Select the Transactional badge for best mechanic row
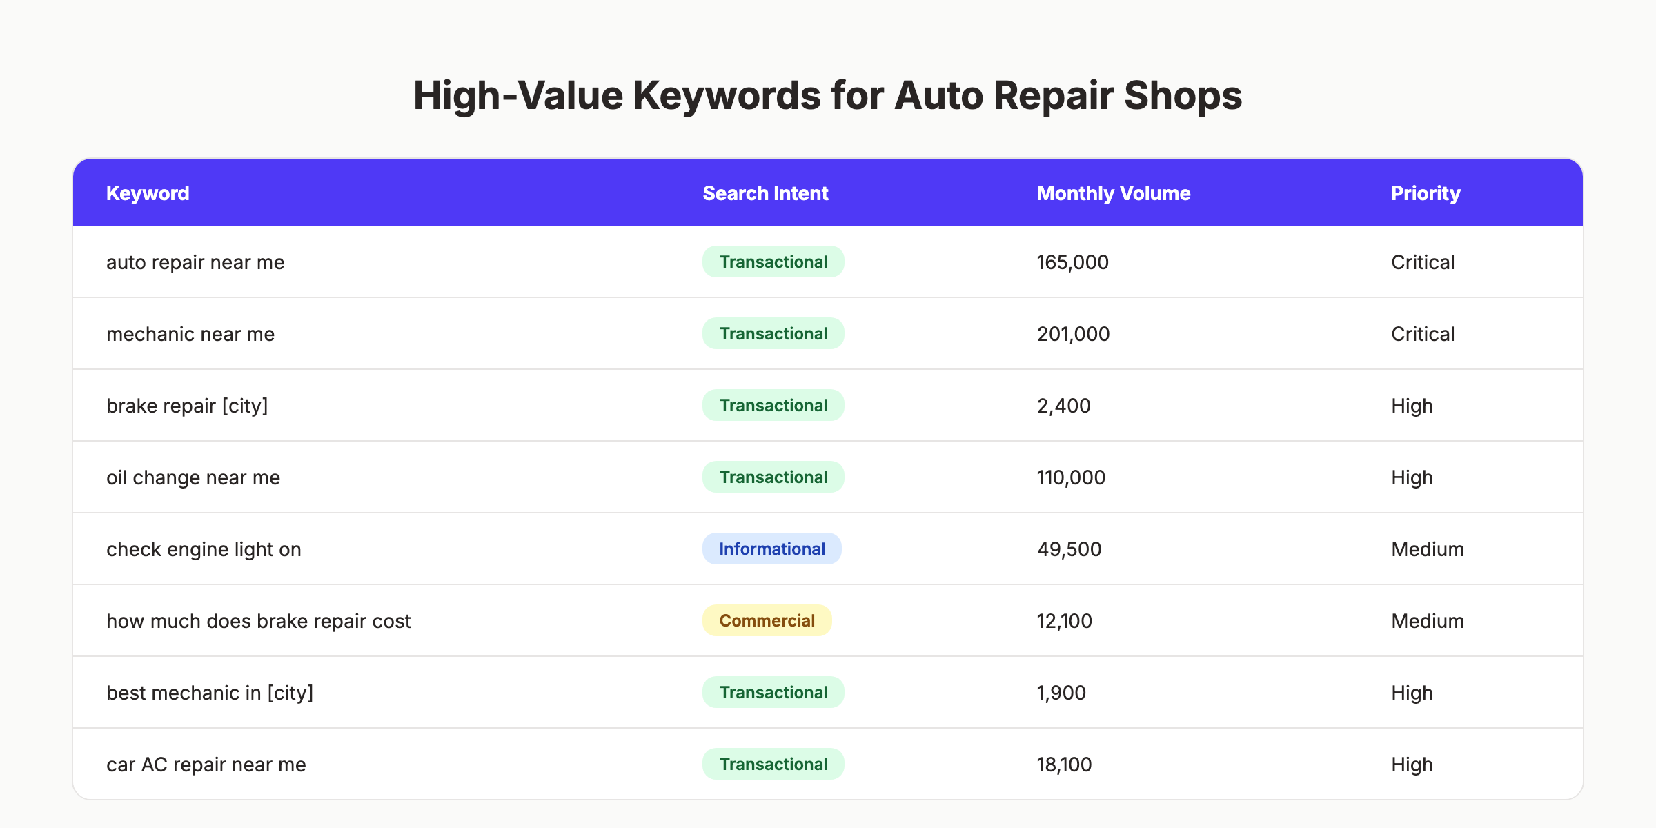Screen dimensions: 1656x828 point(772,692)
